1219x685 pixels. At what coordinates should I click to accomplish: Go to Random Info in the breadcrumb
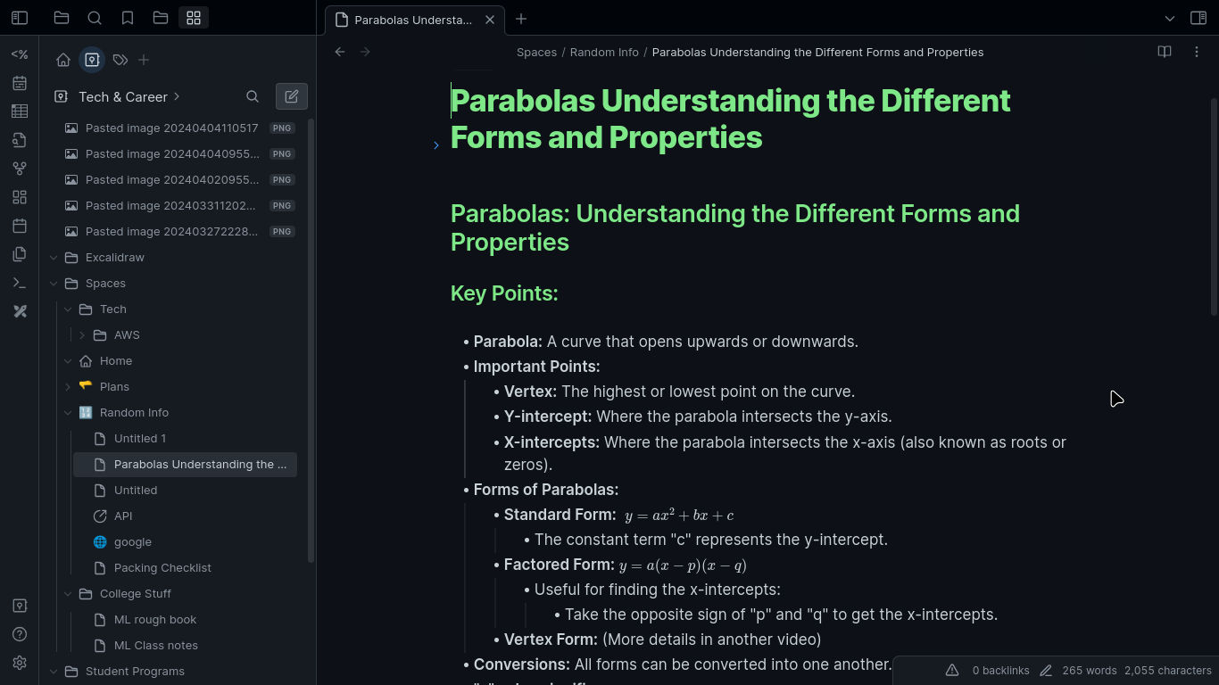coord(604,52)
